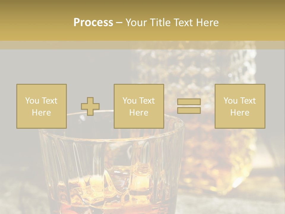
Task: Click the bold word "Process" in title
Action: pos(93,23)
